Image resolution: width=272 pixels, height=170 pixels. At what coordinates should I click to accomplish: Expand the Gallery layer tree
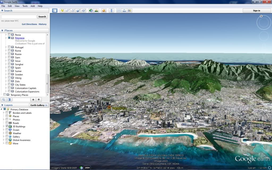(4, 137)
